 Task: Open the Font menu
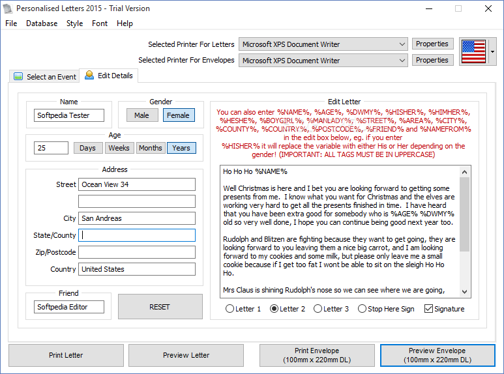click(100, 23)
